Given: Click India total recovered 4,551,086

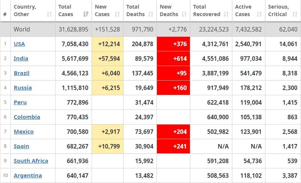Looking at the screenshot, I should [x=215, y=58].
